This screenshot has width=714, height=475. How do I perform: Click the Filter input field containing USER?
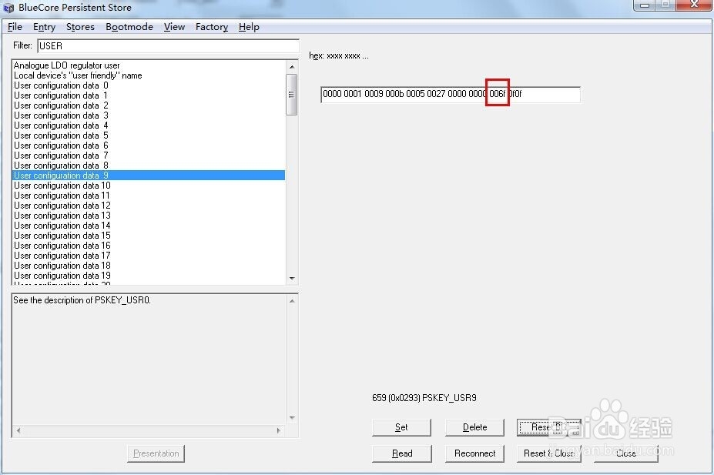coord(168,46)
